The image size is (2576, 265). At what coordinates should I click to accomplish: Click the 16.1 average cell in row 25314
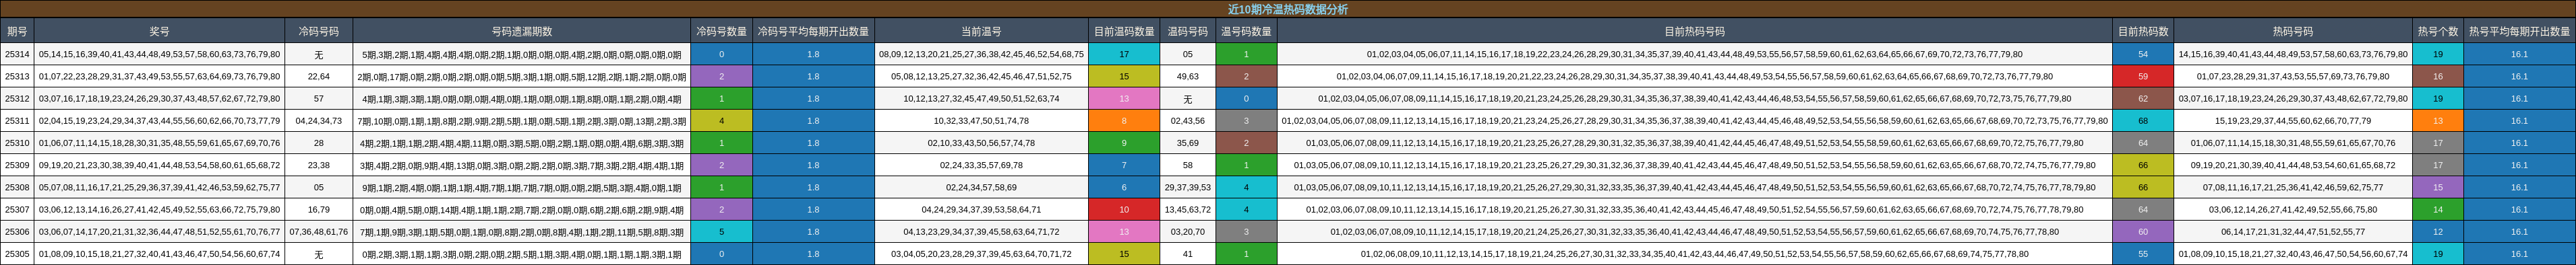[2519, 54]
